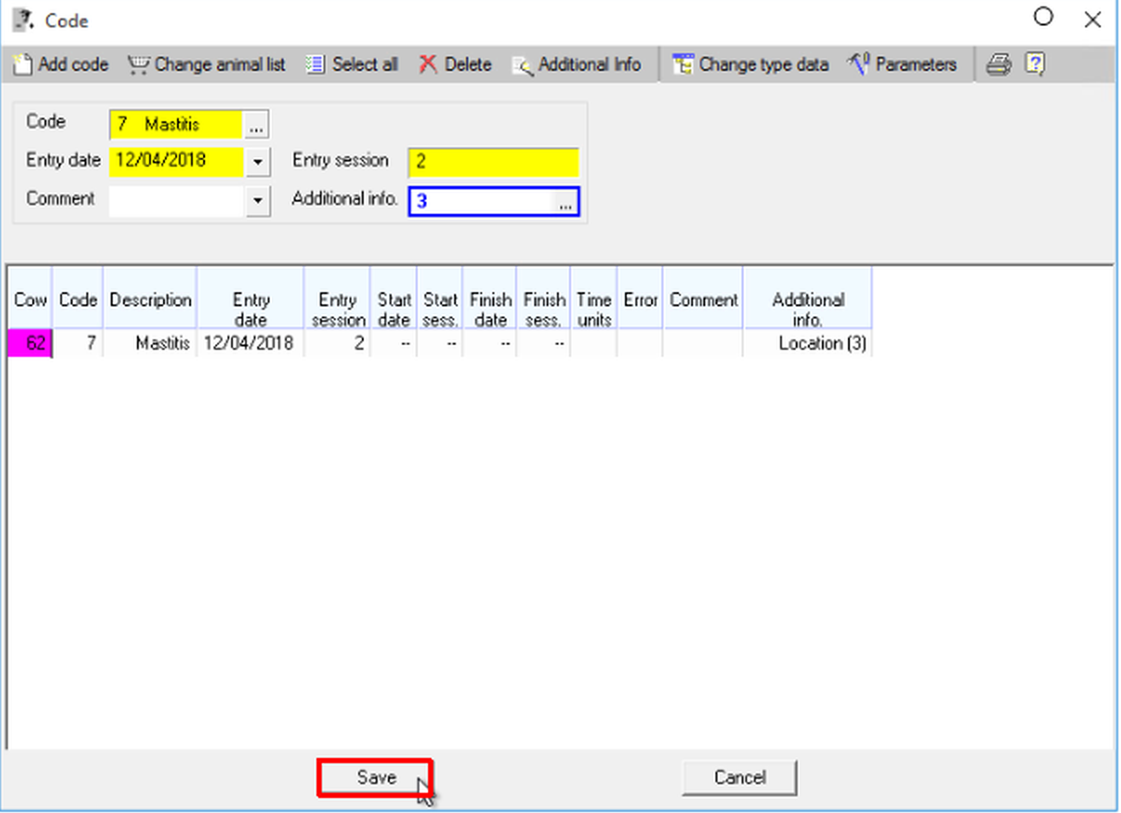Click the Code field showing 7 Mastitis

click(x=176, y=125)
